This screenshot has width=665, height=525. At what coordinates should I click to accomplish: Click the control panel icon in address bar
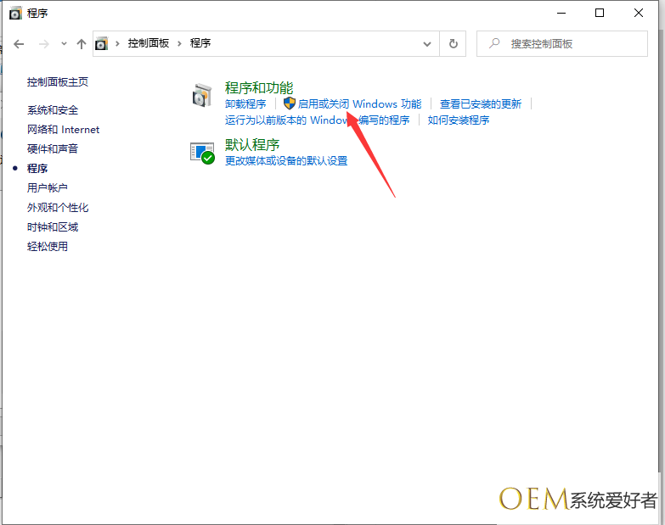(103, 44)
